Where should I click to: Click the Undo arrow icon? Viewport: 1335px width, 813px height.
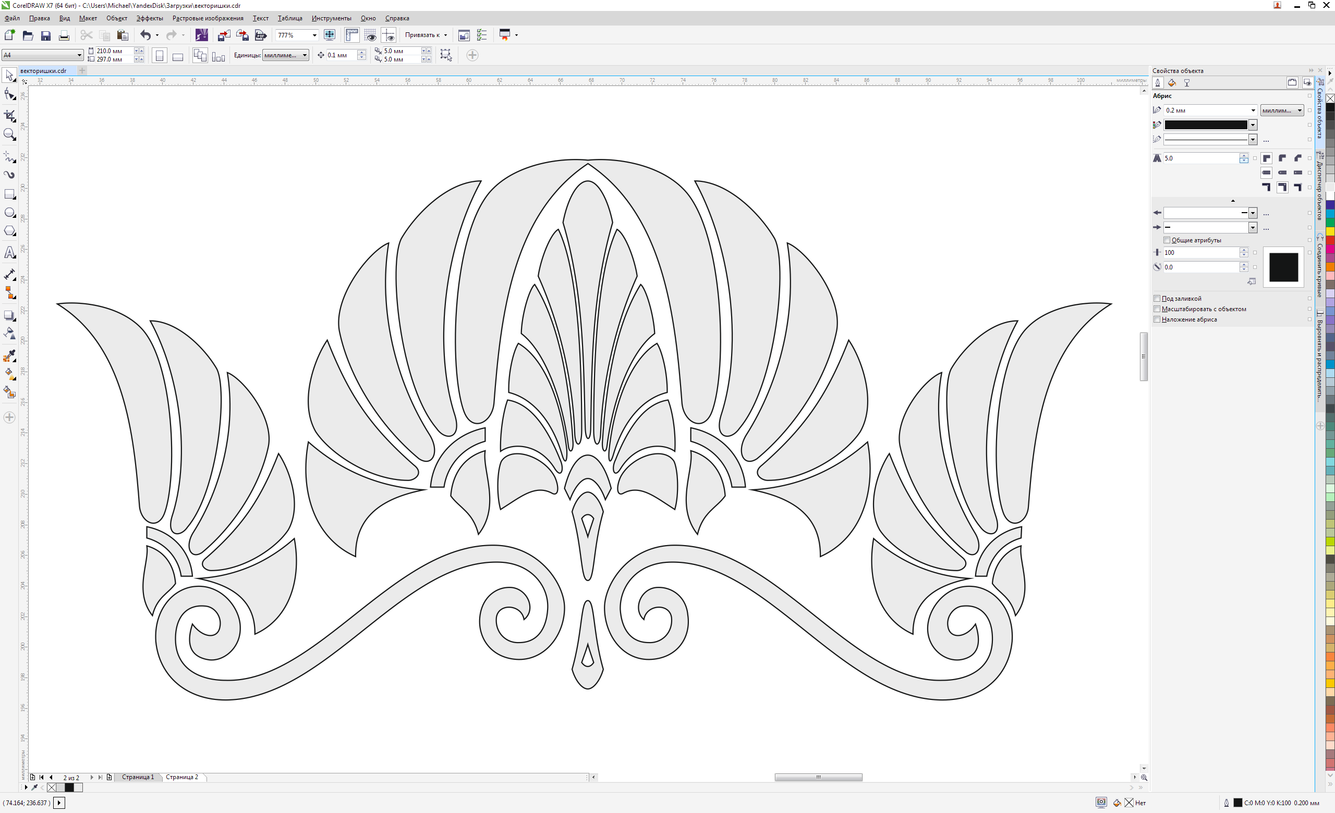click(x=145, y=35)
